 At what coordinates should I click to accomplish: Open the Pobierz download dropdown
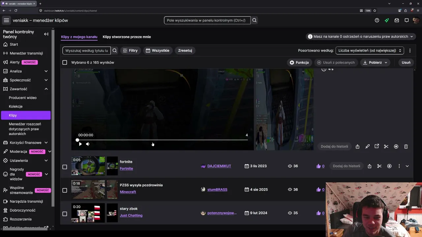click(x=375, y=63)
